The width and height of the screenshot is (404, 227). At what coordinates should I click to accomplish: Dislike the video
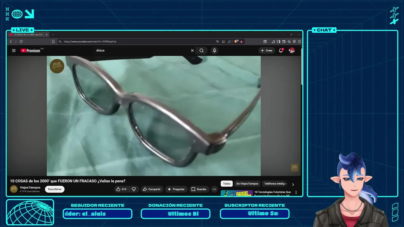click(134, 189)
